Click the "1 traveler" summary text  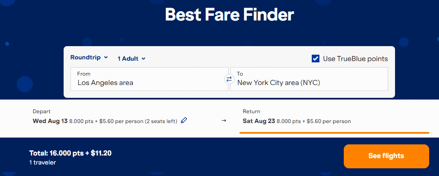point(42,162)
